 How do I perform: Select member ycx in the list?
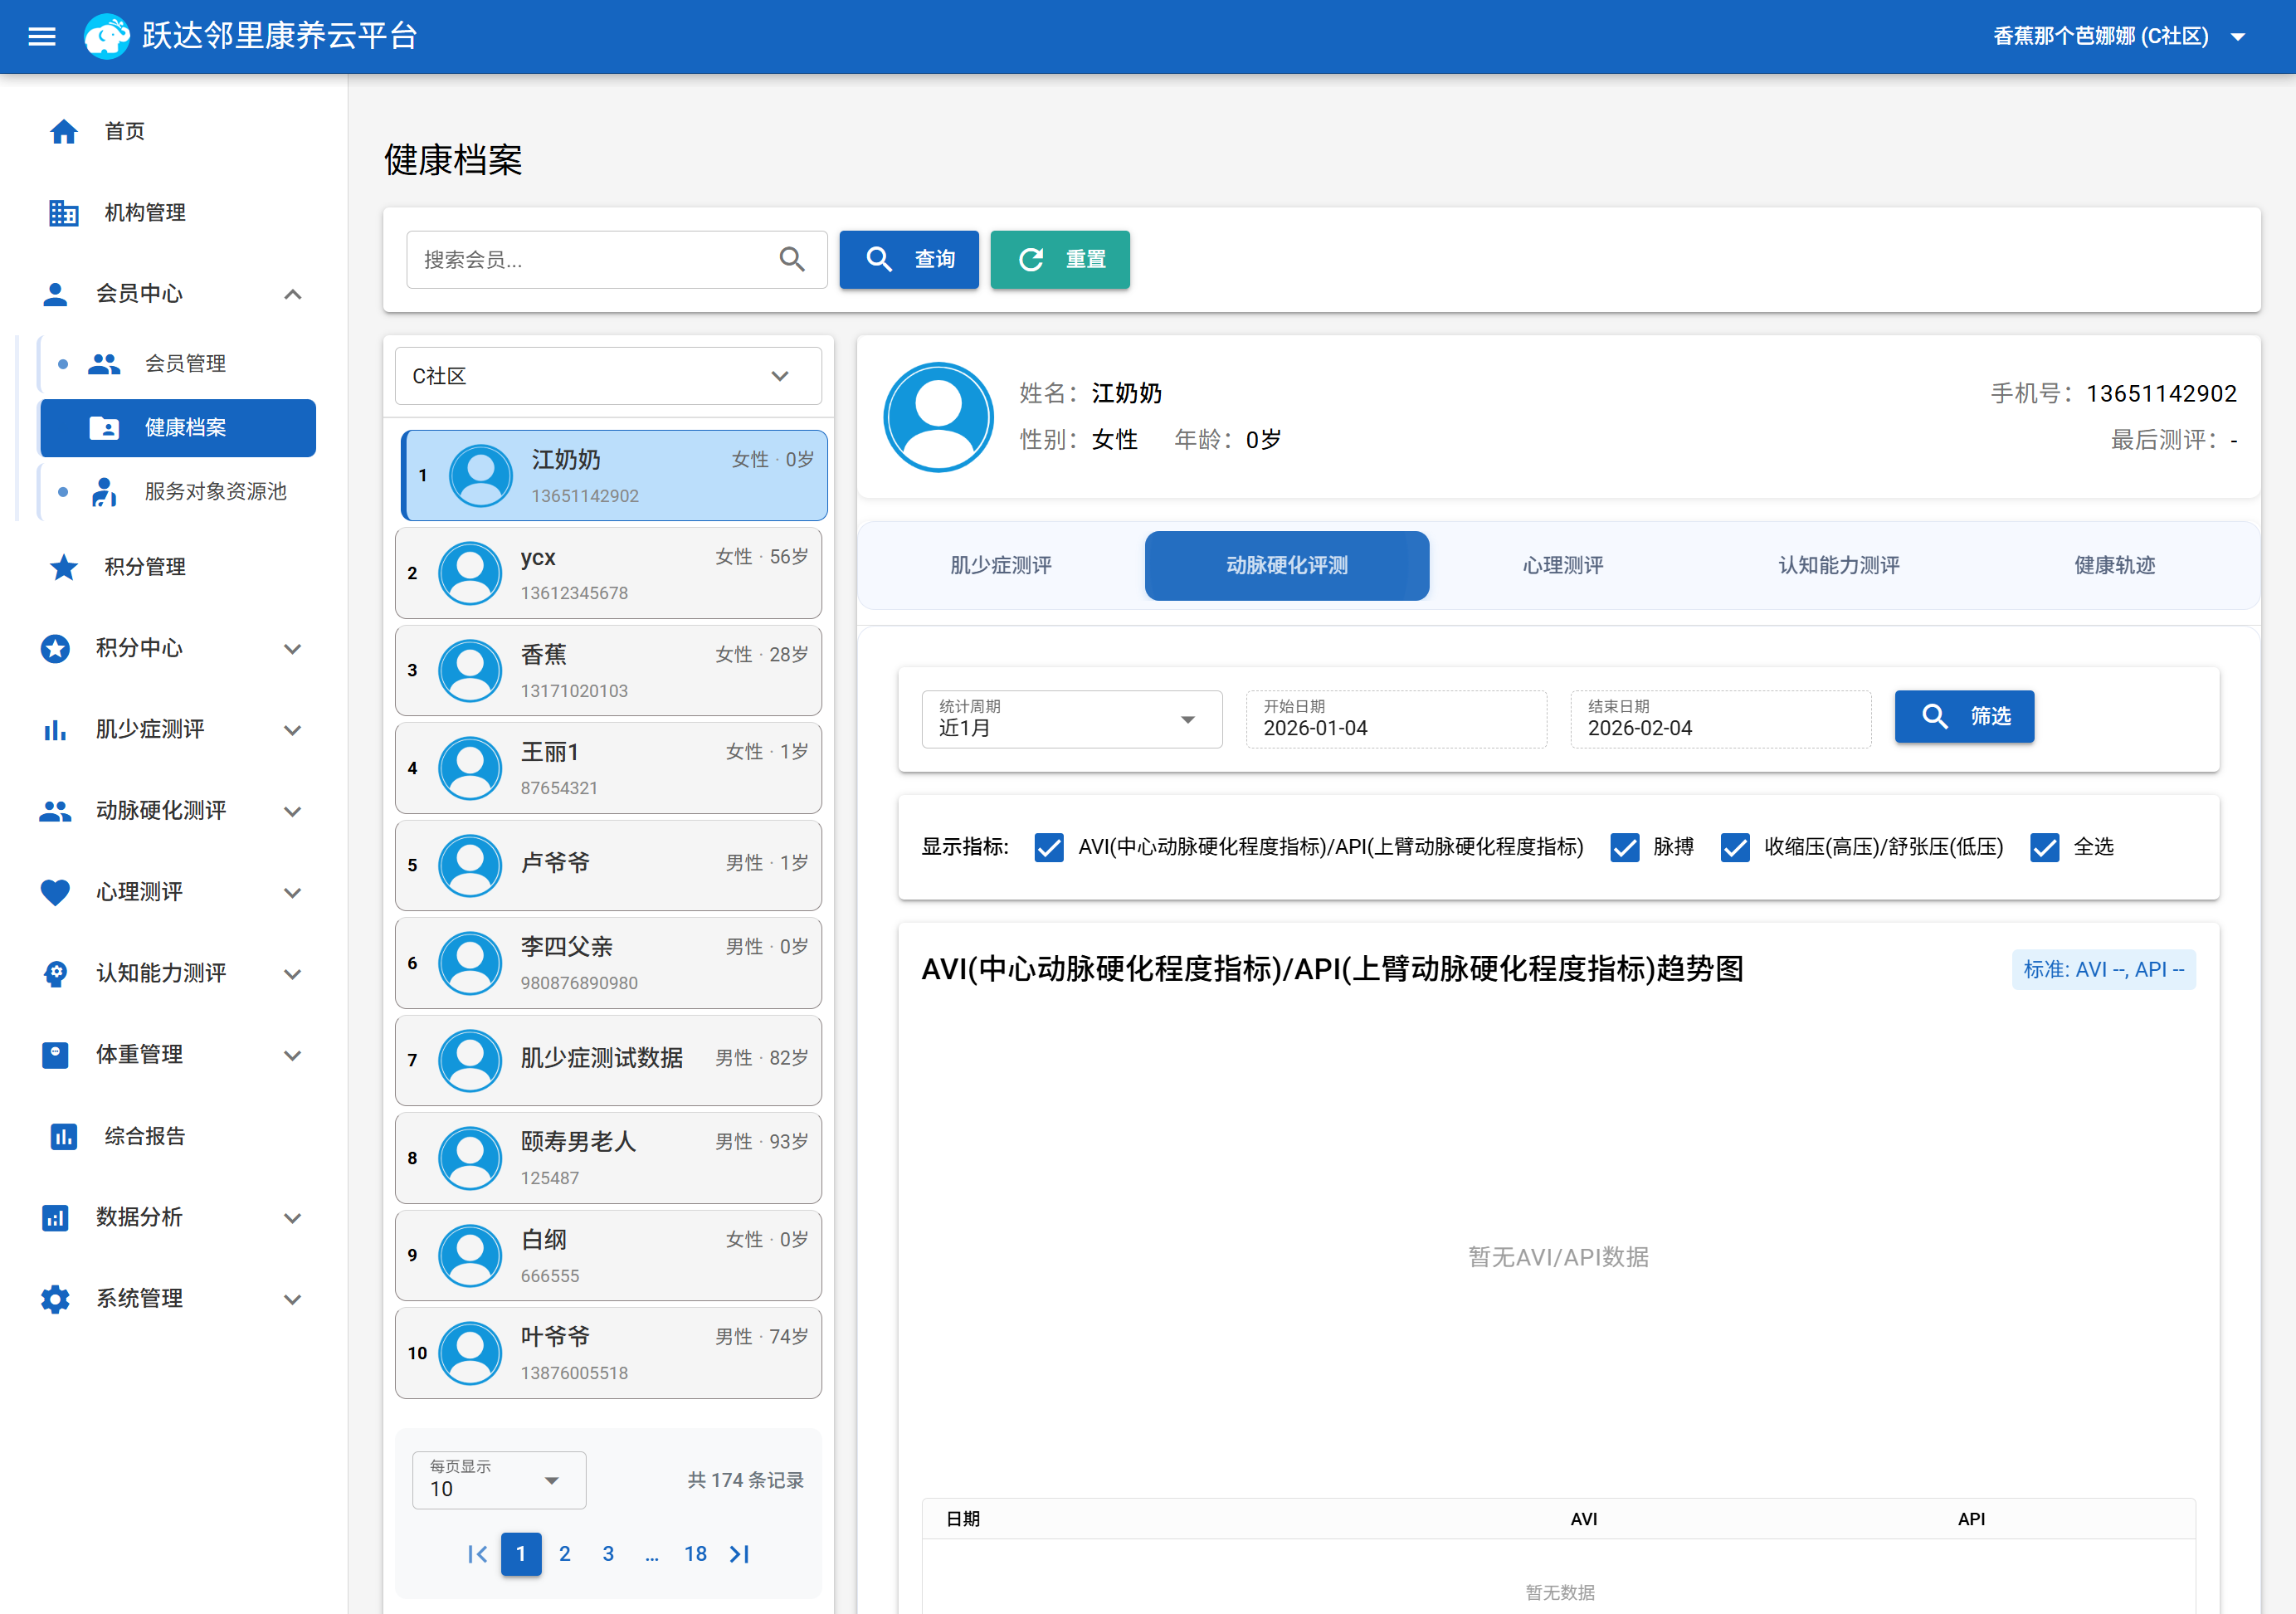608,573
